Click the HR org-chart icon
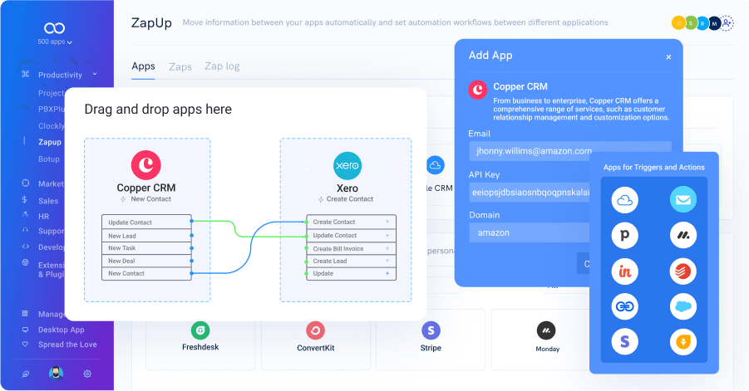 [x=25, y=215]
